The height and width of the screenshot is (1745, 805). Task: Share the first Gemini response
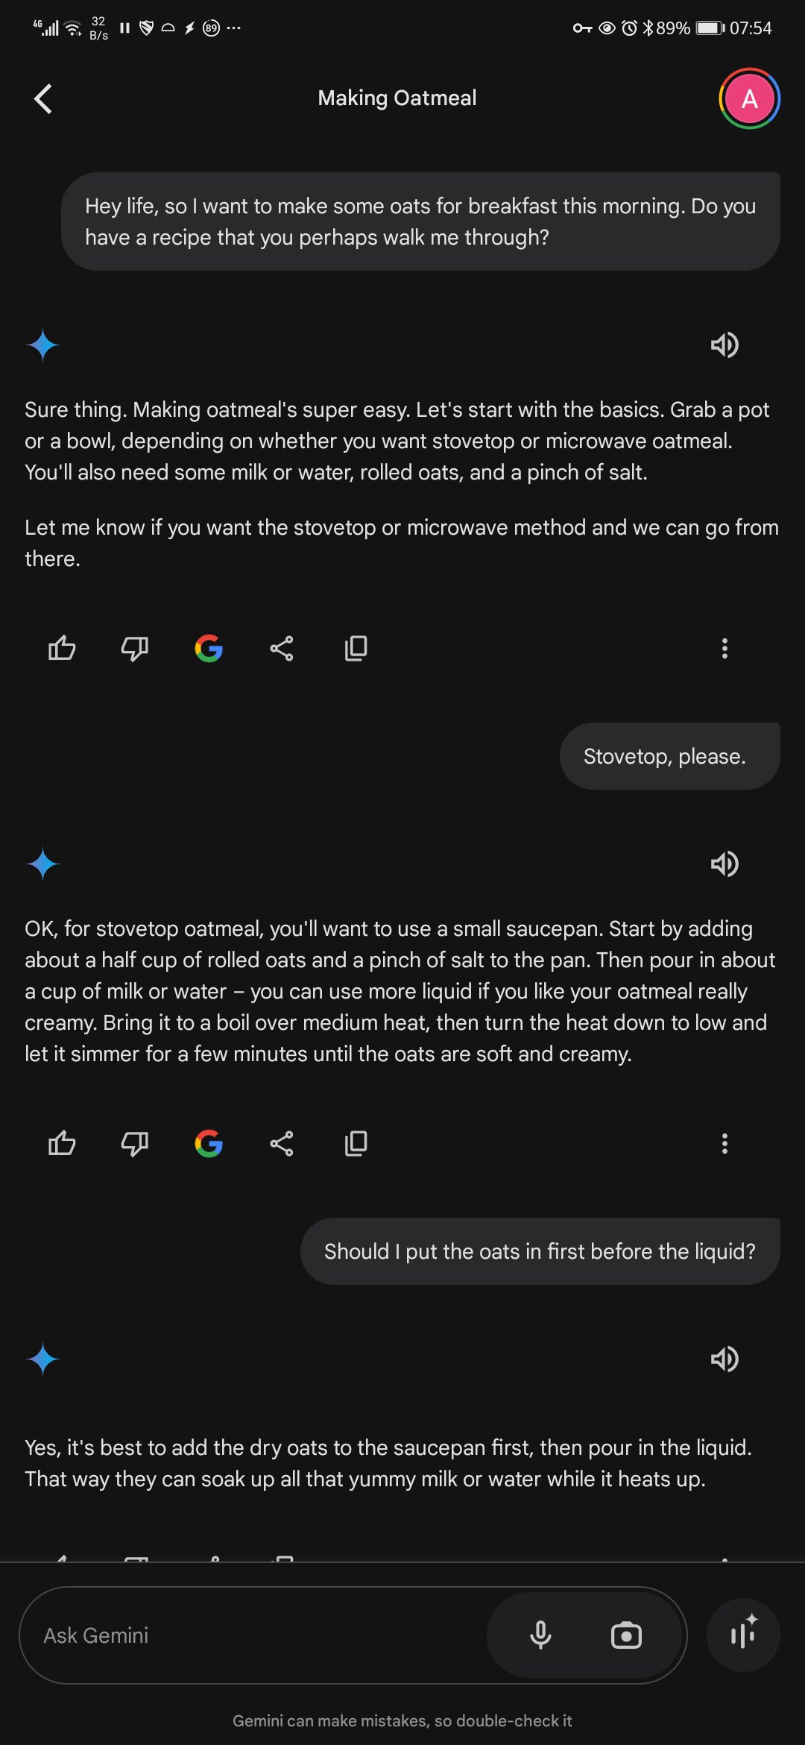pos(282,648)
